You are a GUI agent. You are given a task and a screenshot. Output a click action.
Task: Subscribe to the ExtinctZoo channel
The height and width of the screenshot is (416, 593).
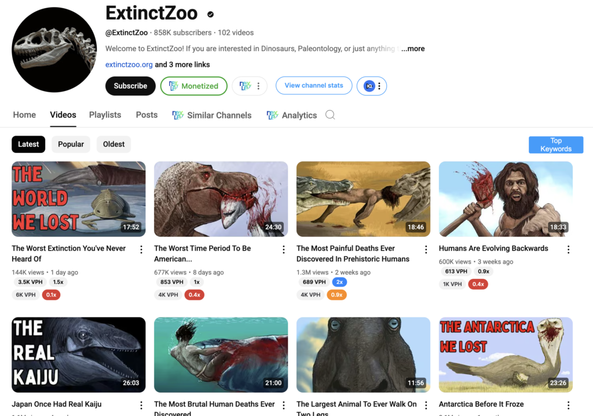click(x=130, y=86)
